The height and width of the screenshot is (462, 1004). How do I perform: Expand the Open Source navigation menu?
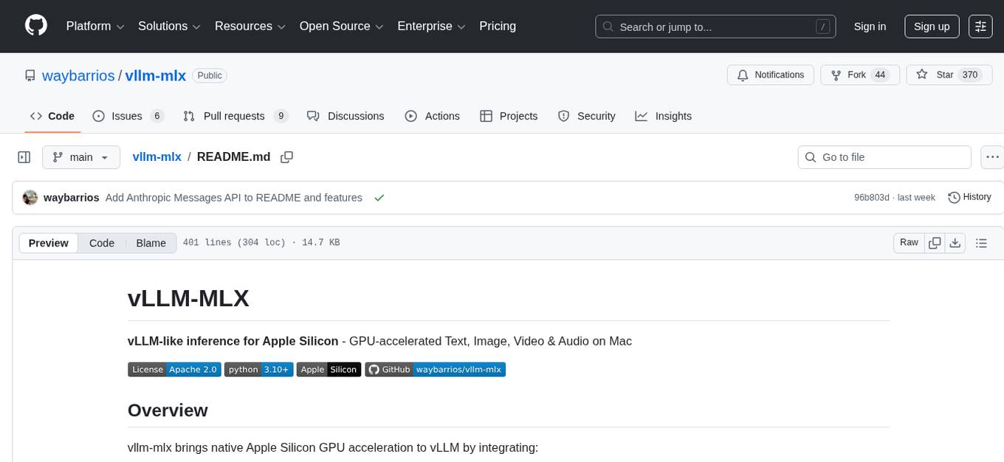(x=340, y=26)
